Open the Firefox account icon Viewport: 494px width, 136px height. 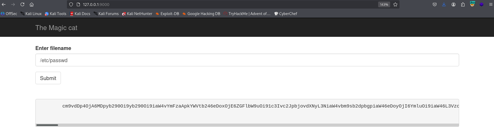(453, 4)
